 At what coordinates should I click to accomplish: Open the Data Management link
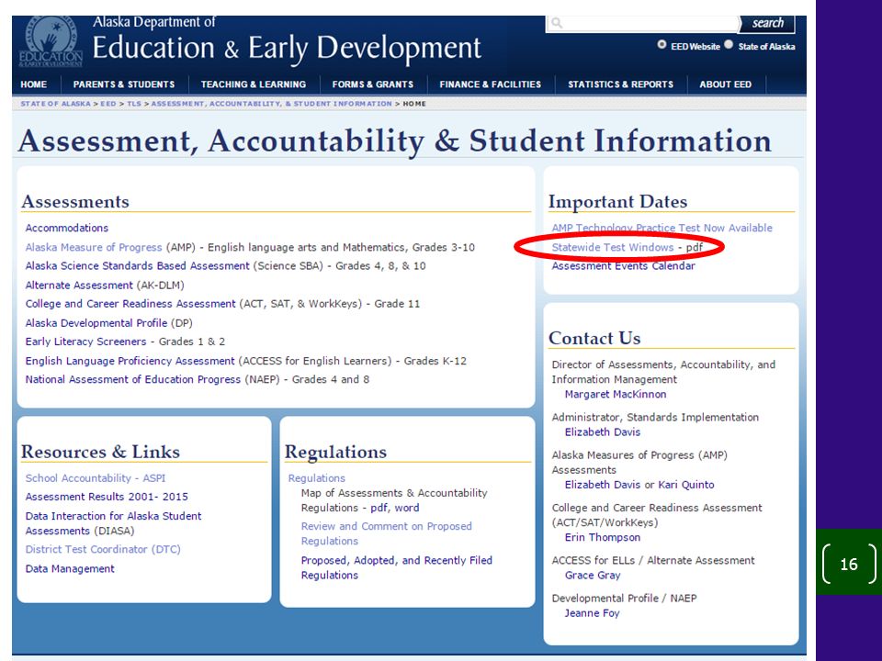point(70,569)
